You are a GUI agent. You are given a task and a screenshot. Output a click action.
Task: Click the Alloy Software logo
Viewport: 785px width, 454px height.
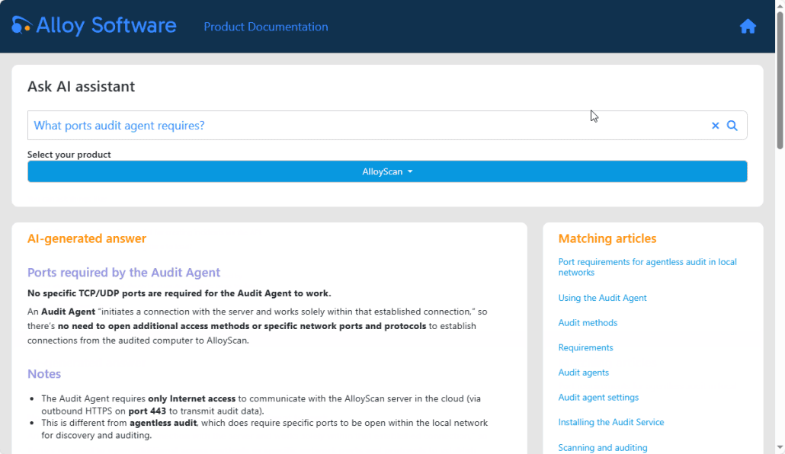pyautogui.click(x=94, y=26)
